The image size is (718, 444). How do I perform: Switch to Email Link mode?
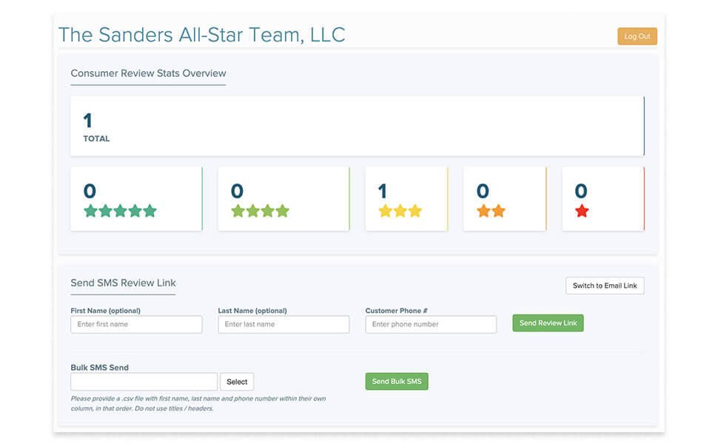[x=605, y=285]
